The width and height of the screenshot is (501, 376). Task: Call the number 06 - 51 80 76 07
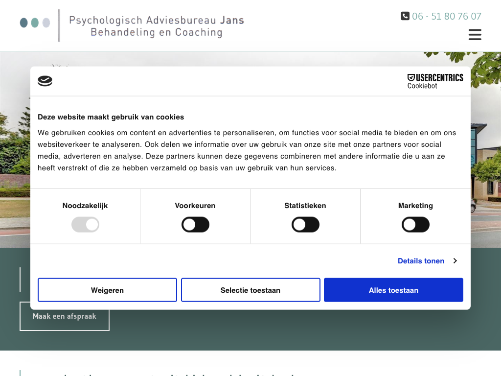[x=446, y=16]
